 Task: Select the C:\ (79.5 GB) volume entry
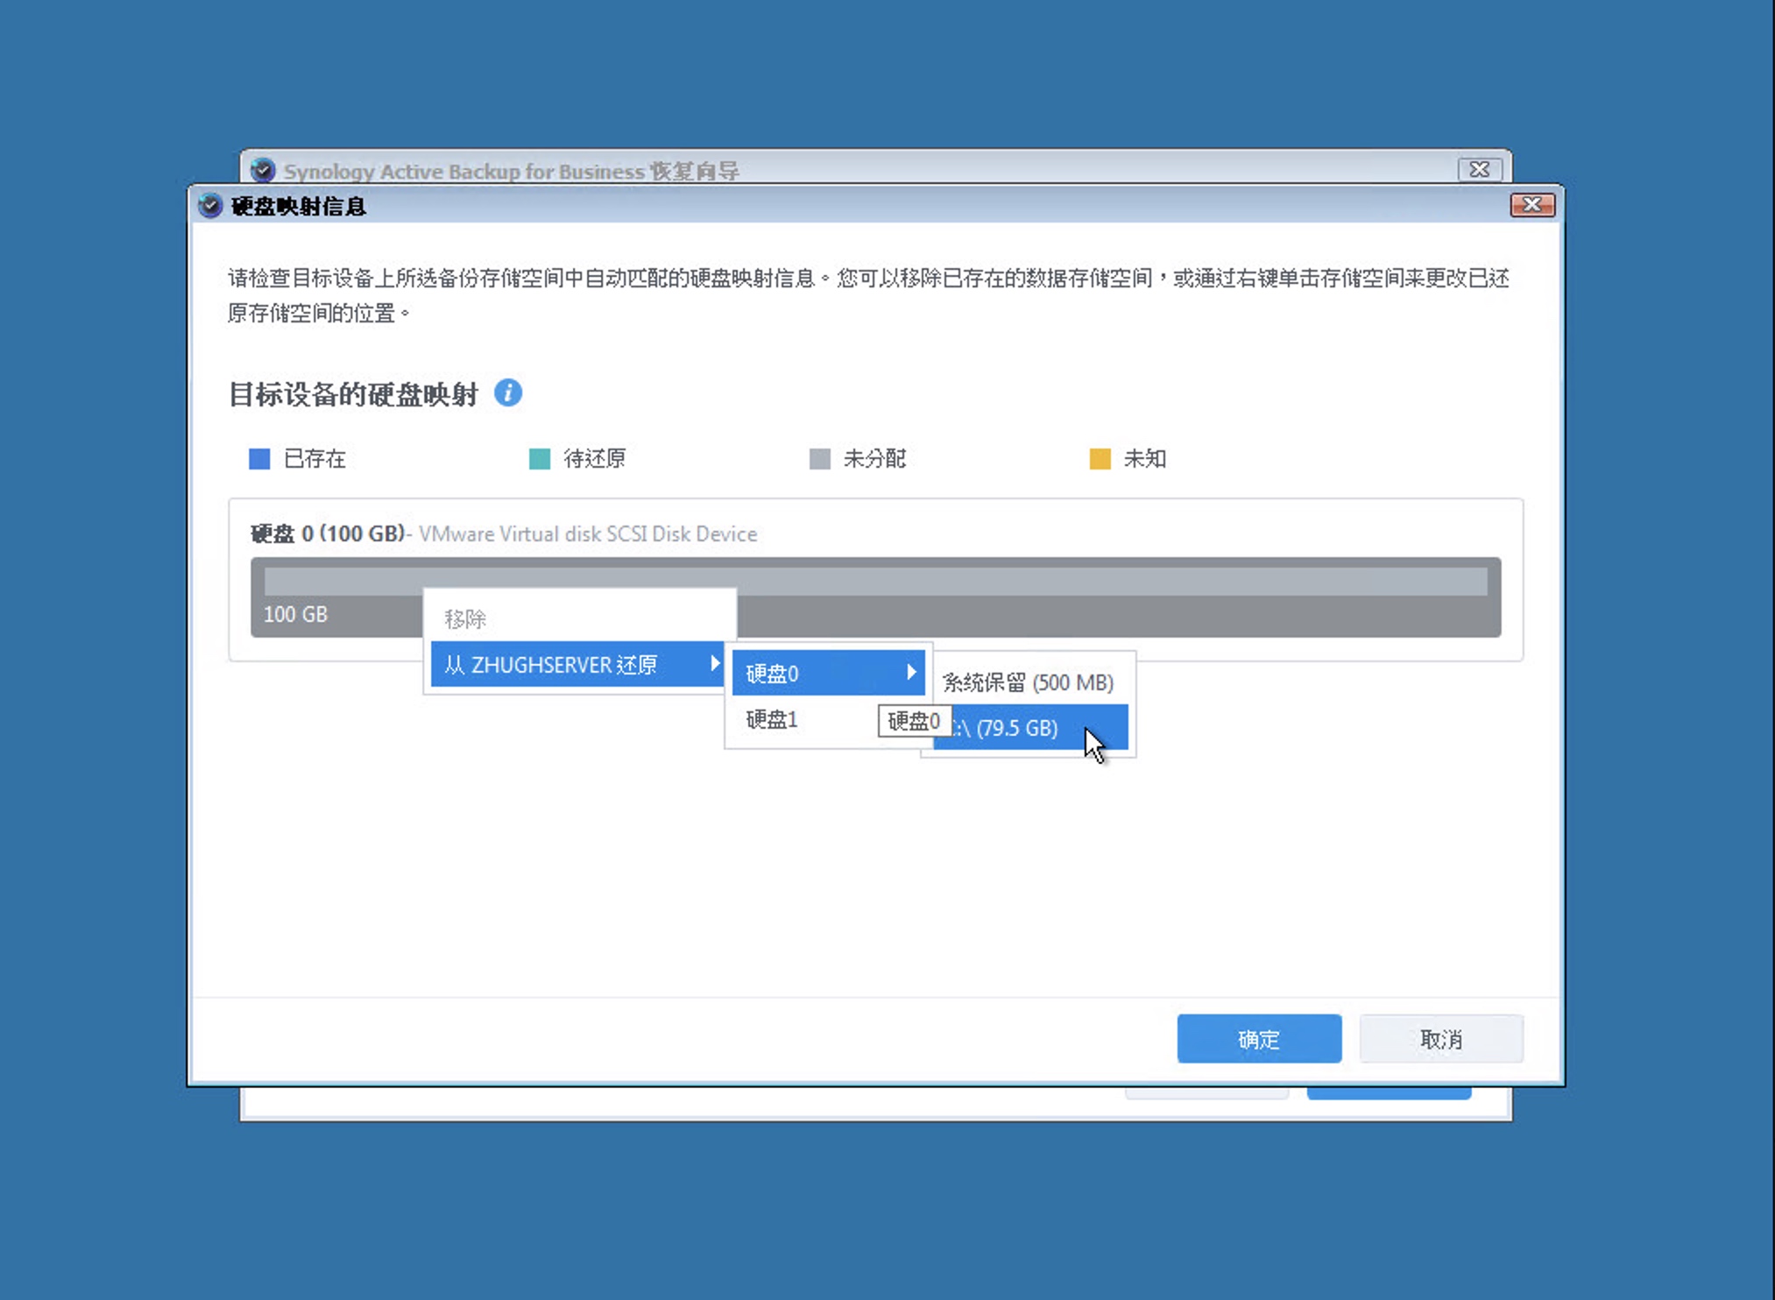pos(1030,727)
